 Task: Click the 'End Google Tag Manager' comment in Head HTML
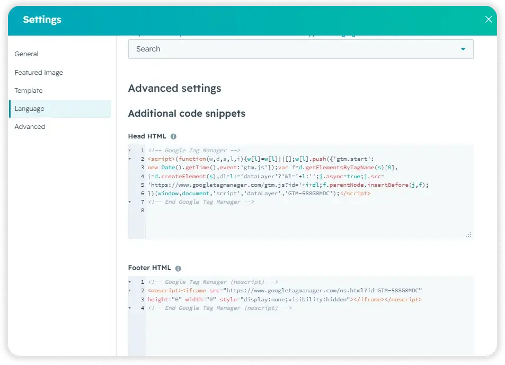click(201, 202)
